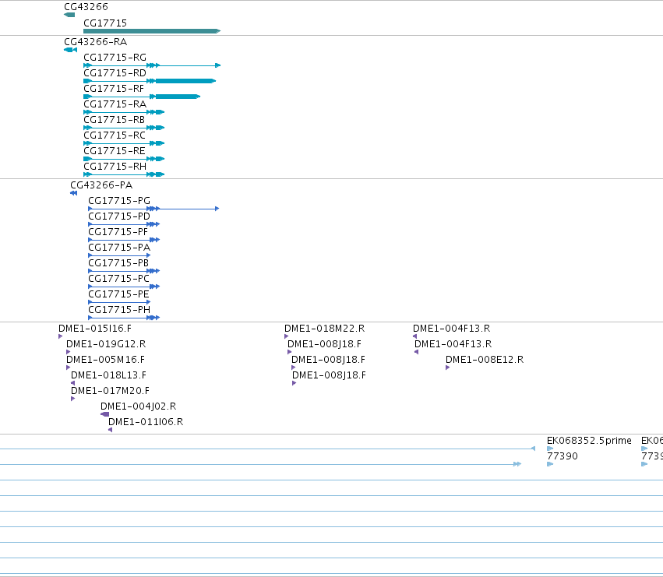Click the thick exon block of CG17715-RF

click(x=177, y=97)
